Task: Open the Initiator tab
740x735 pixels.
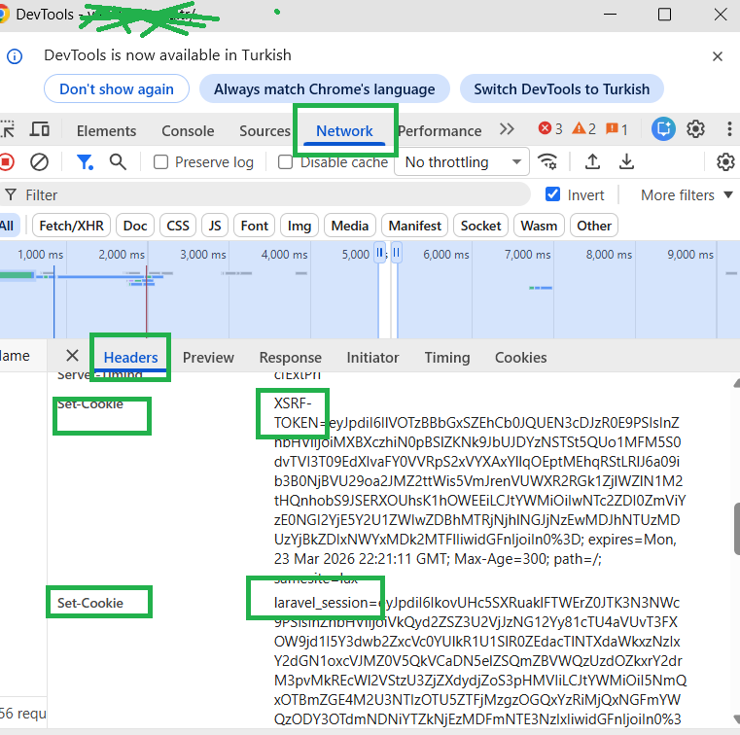Action: (x=372, y=358)
